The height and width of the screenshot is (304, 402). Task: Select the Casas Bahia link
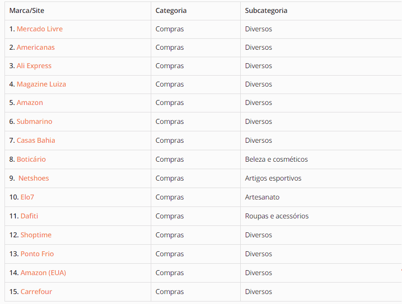[x=36, y=140]
